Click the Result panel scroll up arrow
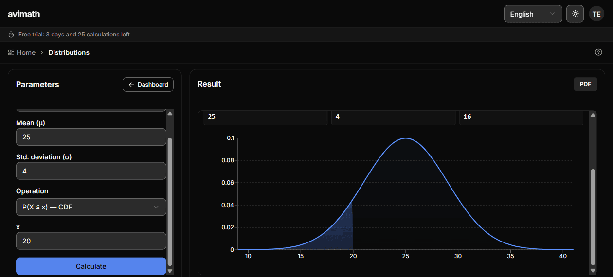The width and height of the screenshot is (613, 277). [x=593, y=115]
